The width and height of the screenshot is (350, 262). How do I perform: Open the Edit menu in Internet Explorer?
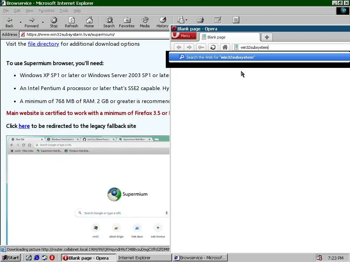coord(17,11)
